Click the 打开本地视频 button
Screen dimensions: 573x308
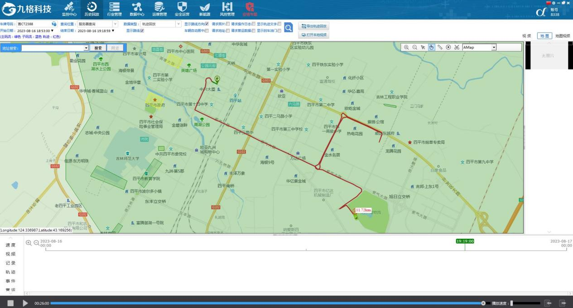coord(313,35)
